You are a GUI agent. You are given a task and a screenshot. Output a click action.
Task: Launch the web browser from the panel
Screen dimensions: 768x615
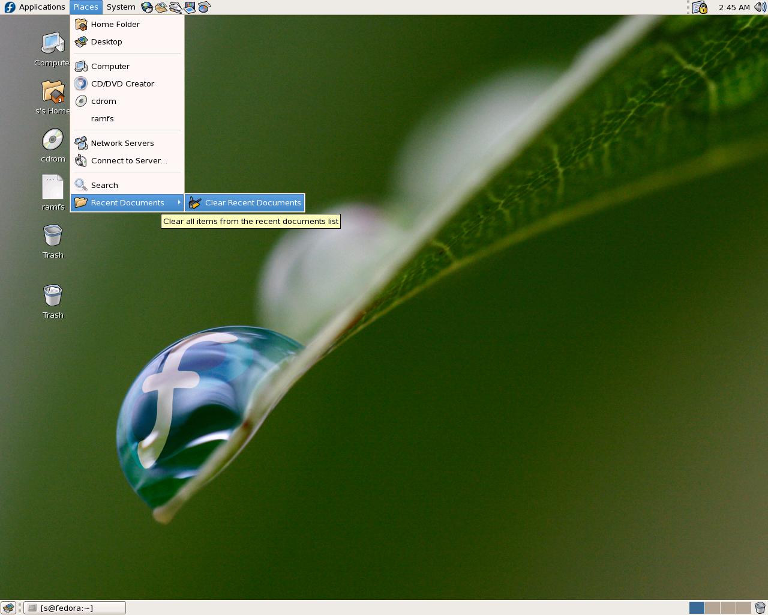coord(147,7)
